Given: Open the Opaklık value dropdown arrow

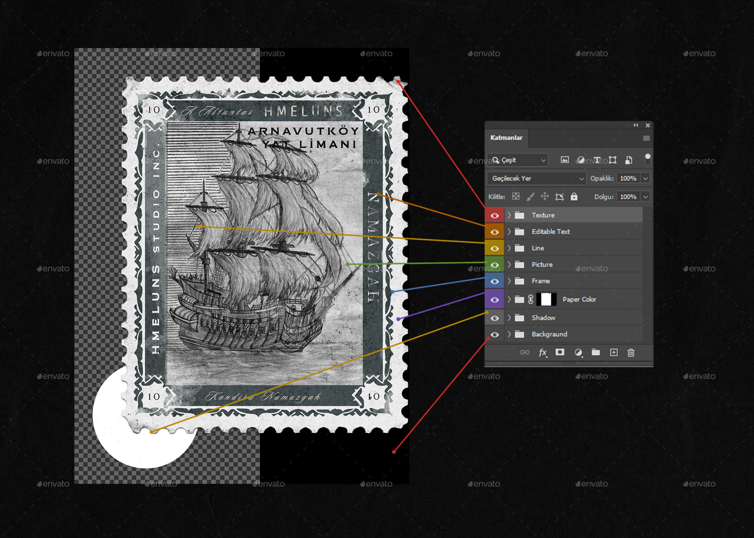Looking at the screenshot, I should click(645, 178).
